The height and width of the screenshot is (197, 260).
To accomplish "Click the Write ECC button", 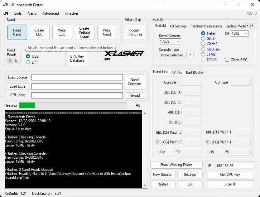I will (x=62, y=32).
